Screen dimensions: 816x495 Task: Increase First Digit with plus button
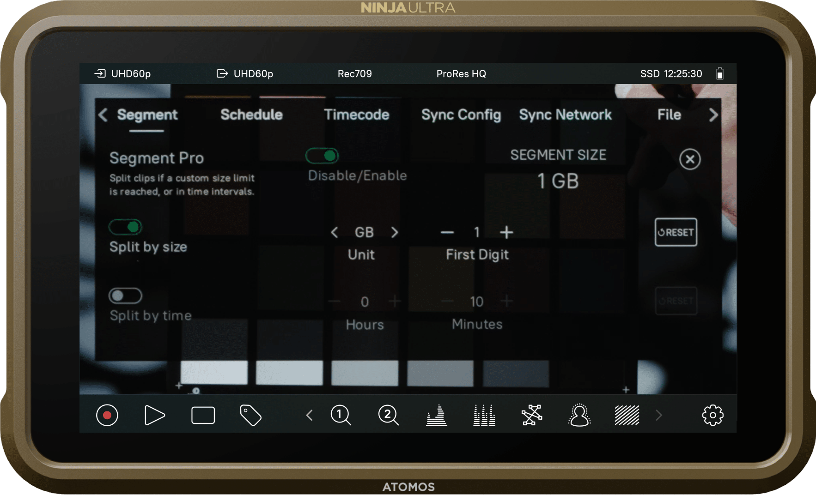[x=506, y=232]
